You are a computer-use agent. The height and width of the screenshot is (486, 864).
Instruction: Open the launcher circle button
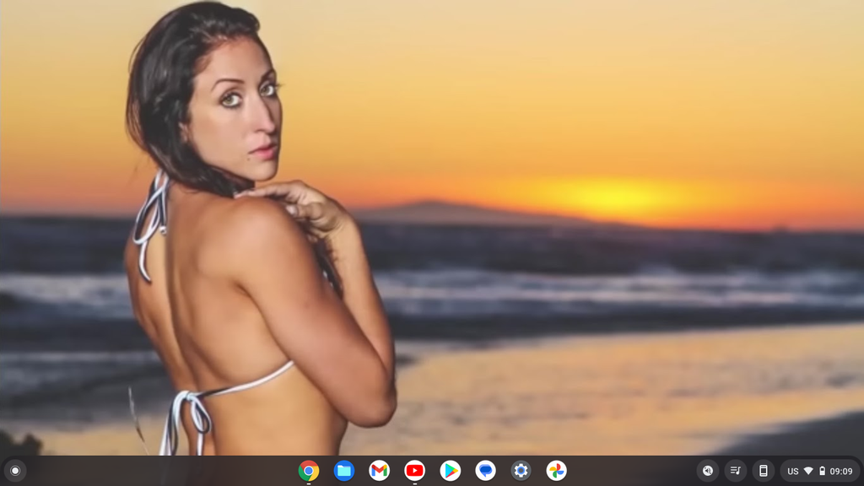click(x=15, y=471)
